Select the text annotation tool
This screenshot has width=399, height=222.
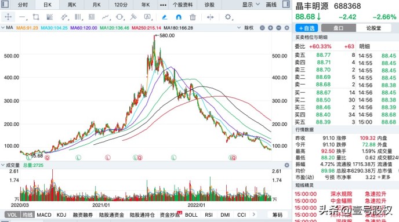[x=147, y=17]
